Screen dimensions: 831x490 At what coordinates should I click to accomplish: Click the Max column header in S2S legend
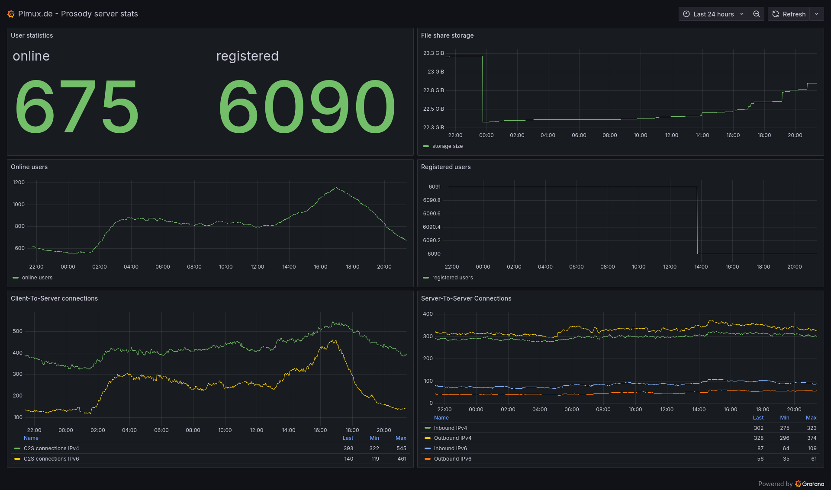(812, 417)
